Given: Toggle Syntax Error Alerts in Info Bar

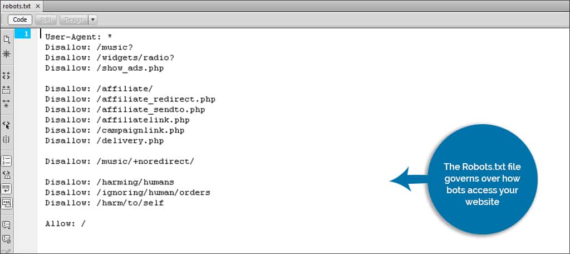Looking at the screenshot, I should click(x=7, y=203).
